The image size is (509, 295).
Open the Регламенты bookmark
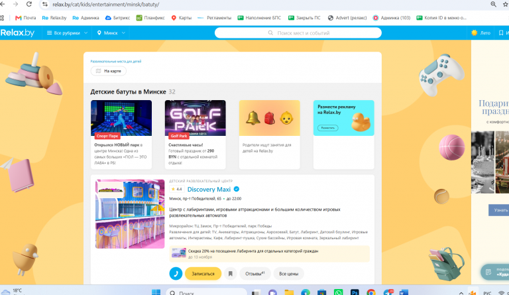pyautogui.click(x=214, y=18)
